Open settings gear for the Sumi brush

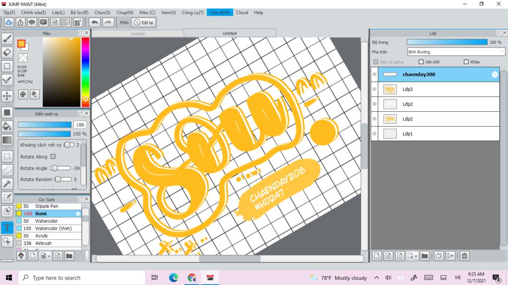pos(78,214)
